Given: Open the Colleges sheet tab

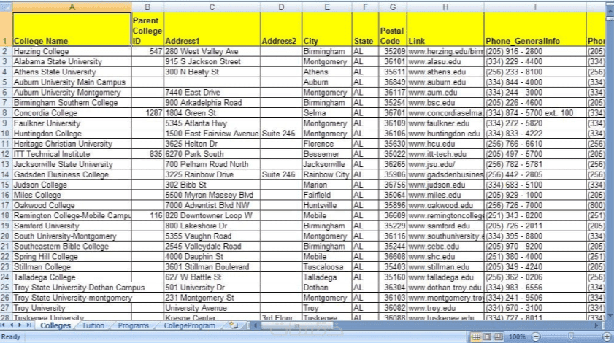Looking at the screenshot, I should pos(55,325).
